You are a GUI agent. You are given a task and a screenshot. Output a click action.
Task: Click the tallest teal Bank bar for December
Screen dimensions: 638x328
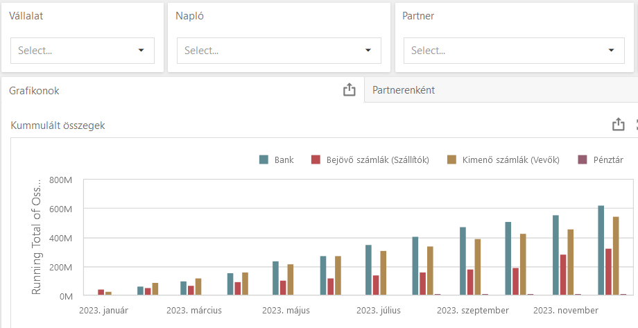[601, 250]
